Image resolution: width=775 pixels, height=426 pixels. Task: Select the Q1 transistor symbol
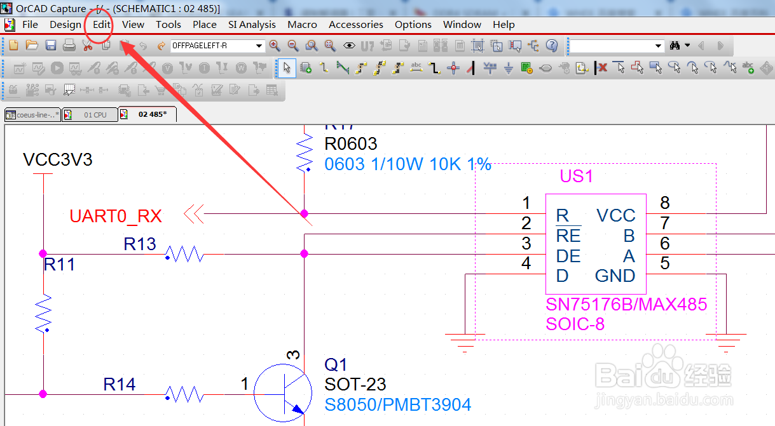click(283, 394)
